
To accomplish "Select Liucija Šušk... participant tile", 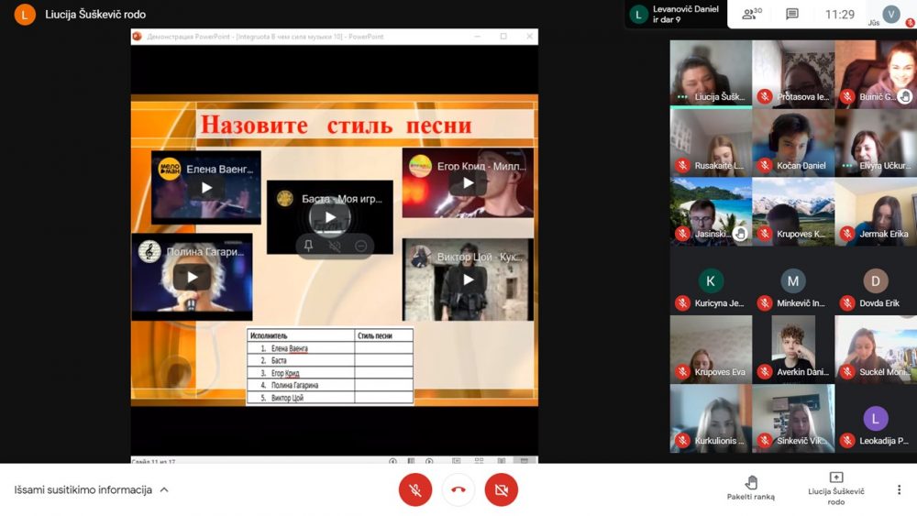I will (711, 73).
